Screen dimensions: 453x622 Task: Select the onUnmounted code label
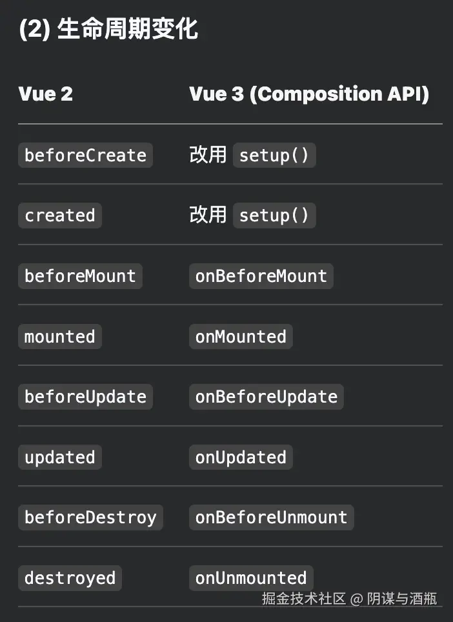click(x=251, y=578)
